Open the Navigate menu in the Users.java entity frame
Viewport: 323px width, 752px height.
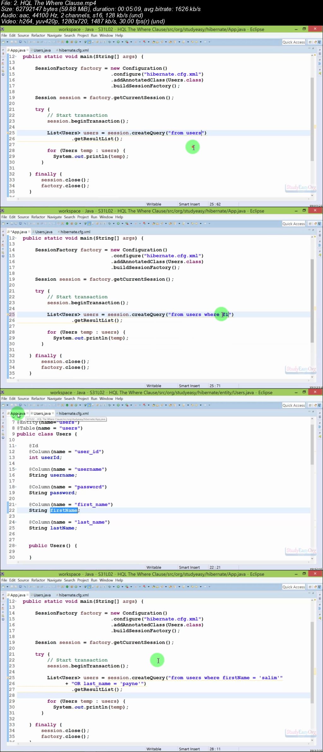[55, 399]
